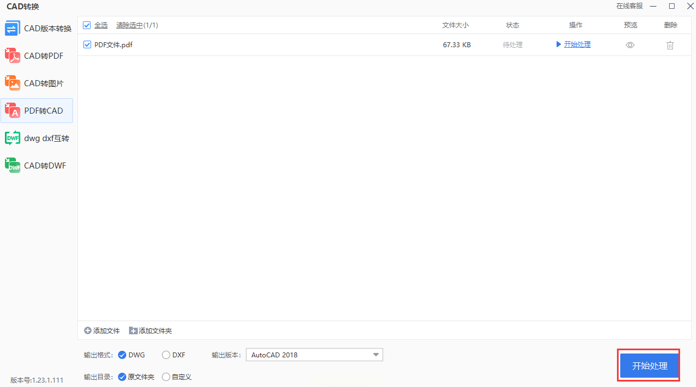Open the CAD版本转换 tab label
This screenshot has height=387, width=696.
click(48, 29)
